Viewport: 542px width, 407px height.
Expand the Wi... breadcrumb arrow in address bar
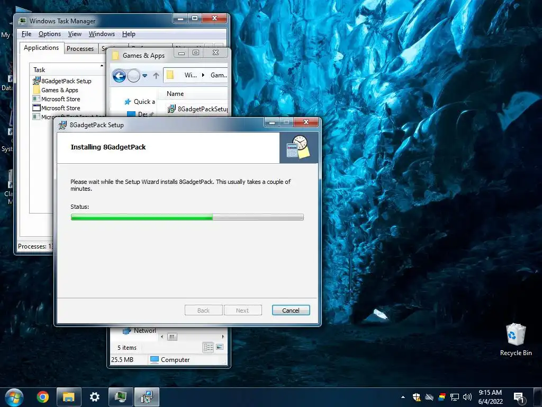(203, 75)
